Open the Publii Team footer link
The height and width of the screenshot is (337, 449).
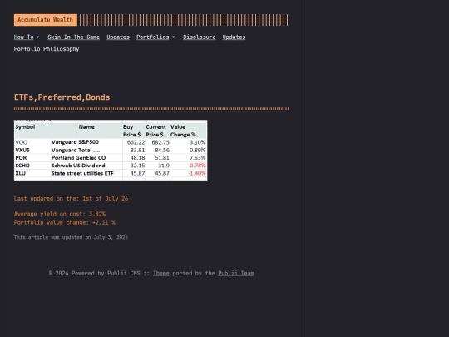point(236,274)
